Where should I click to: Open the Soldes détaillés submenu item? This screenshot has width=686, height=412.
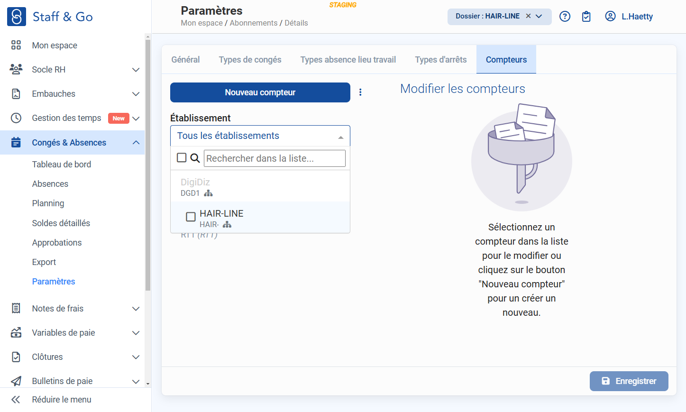(61, 223)
